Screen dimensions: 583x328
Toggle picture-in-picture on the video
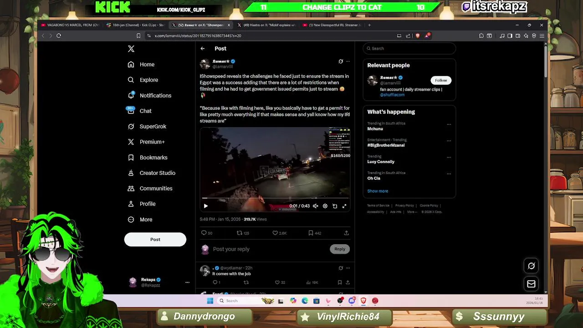(335, 206)
